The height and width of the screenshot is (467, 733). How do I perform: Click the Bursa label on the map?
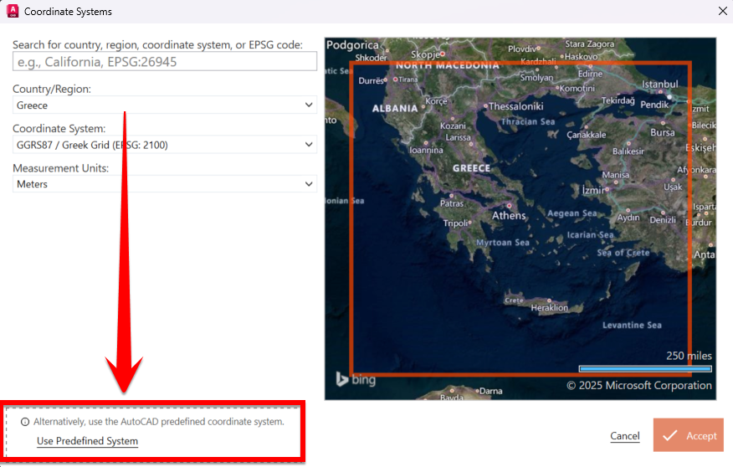point(663,132)
